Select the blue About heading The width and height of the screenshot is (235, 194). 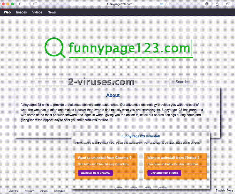point(113,95)
